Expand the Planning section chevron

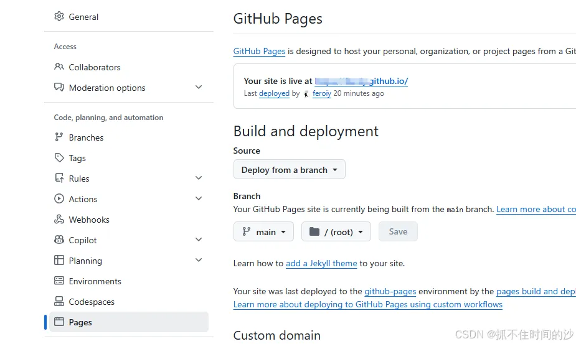point(199,260)
